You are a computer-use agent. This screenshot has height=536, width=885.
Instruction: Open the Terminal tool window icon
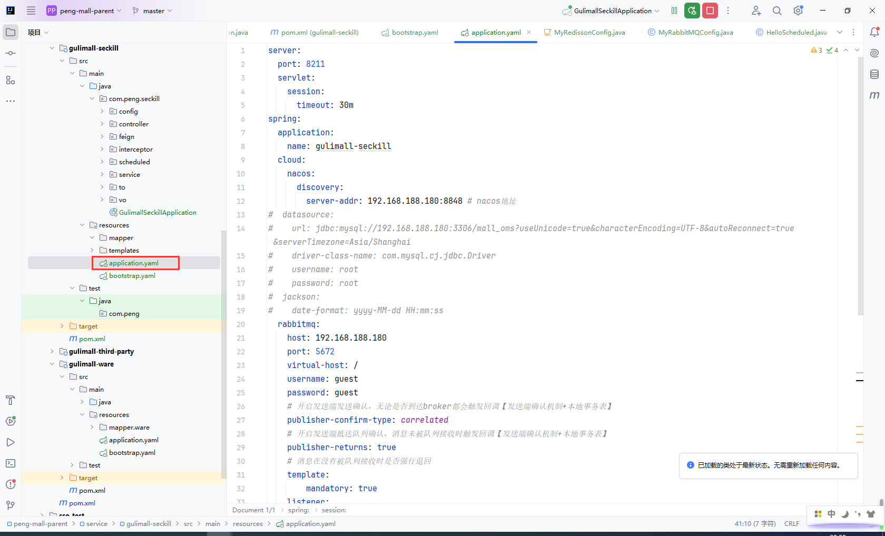click(11, 463)
